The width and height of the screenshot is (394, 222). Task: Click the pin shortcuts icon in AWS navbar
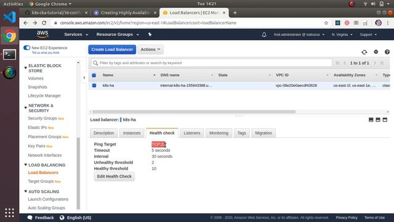(150, 35)
